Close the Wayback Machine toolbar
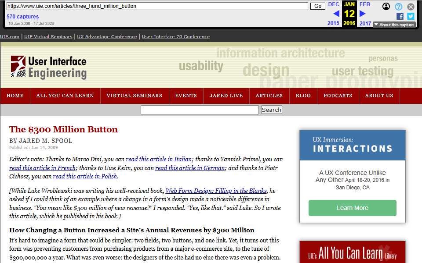Viewport: 422px width, 263px height. click(x=411, y=7)
